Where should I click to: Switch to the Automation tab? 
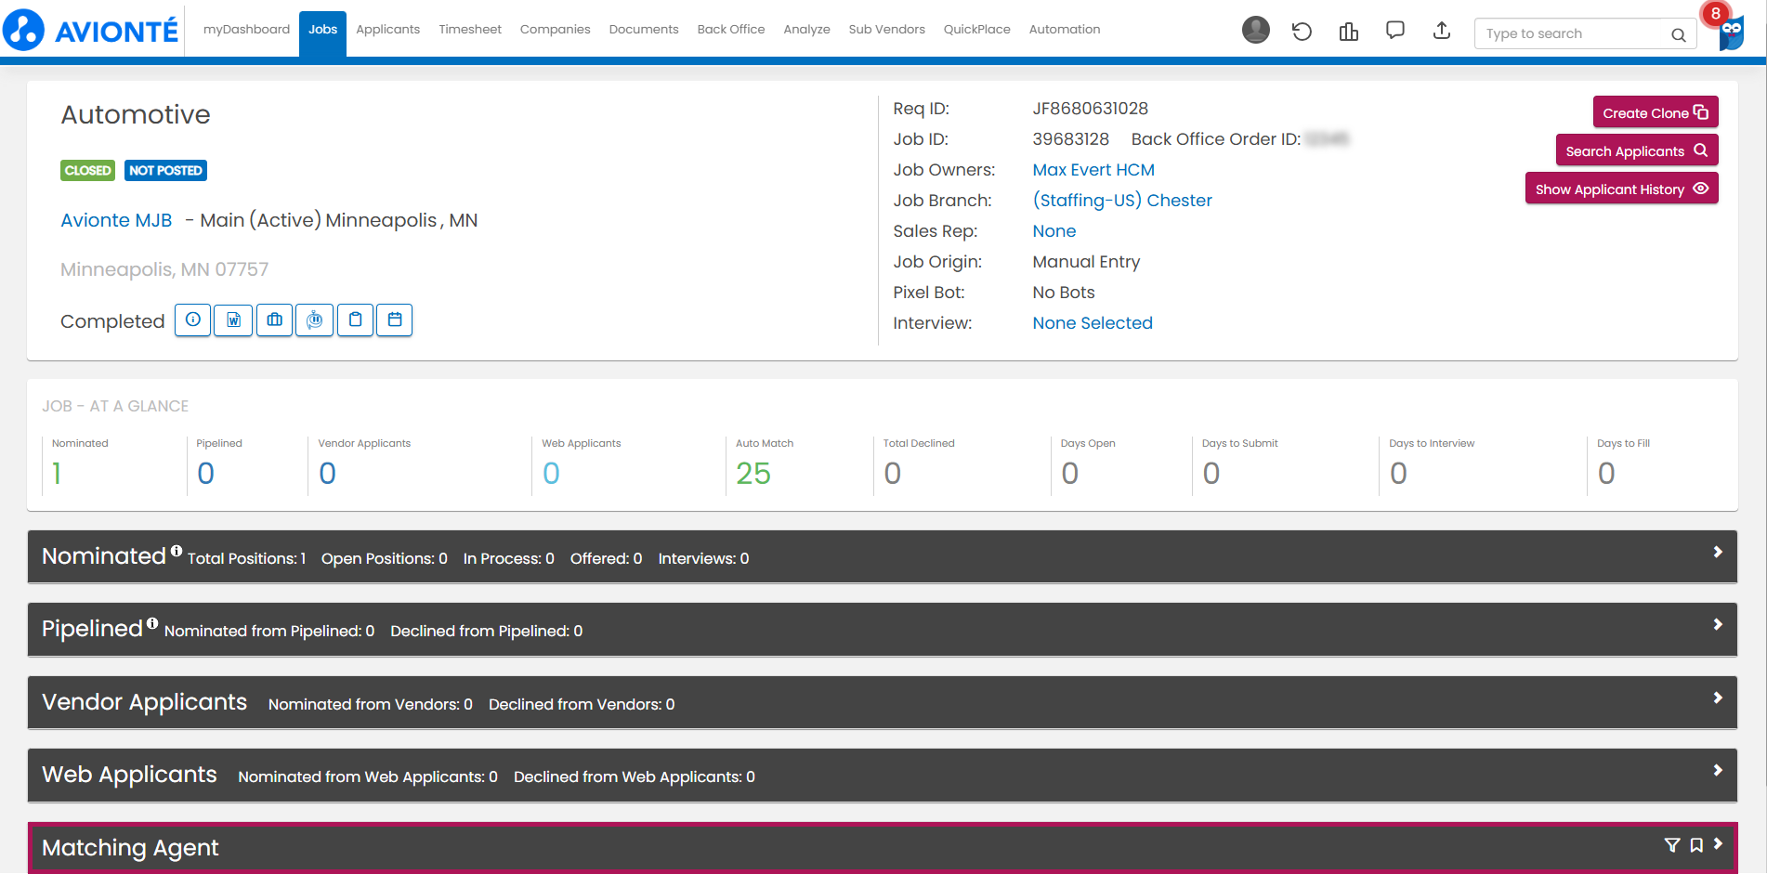tap(1065, 30)
